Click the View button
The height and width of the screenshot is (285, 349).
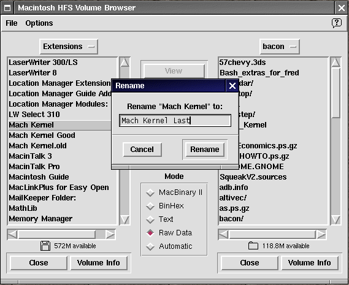click(174, 71)
